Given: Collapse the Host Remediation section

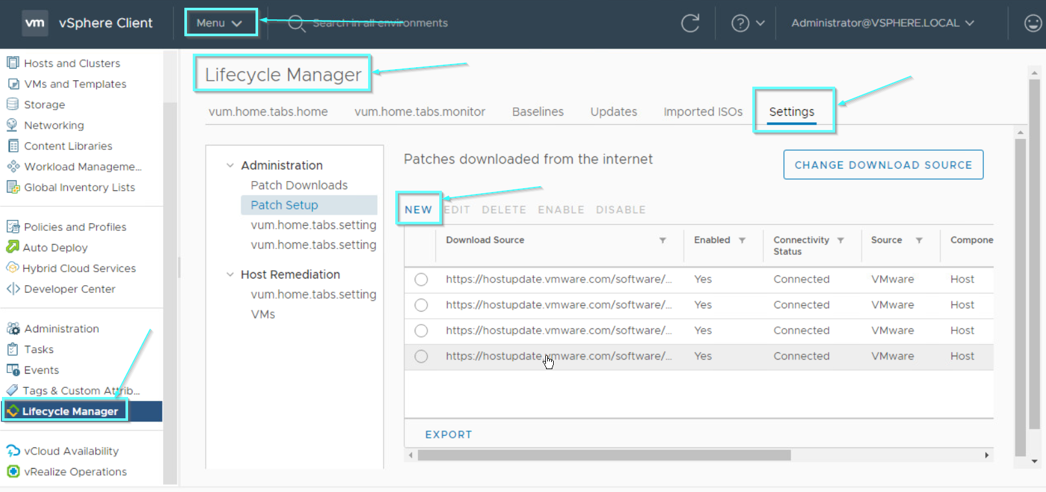Looking at the screenshot, I should [x=230, y=275].
